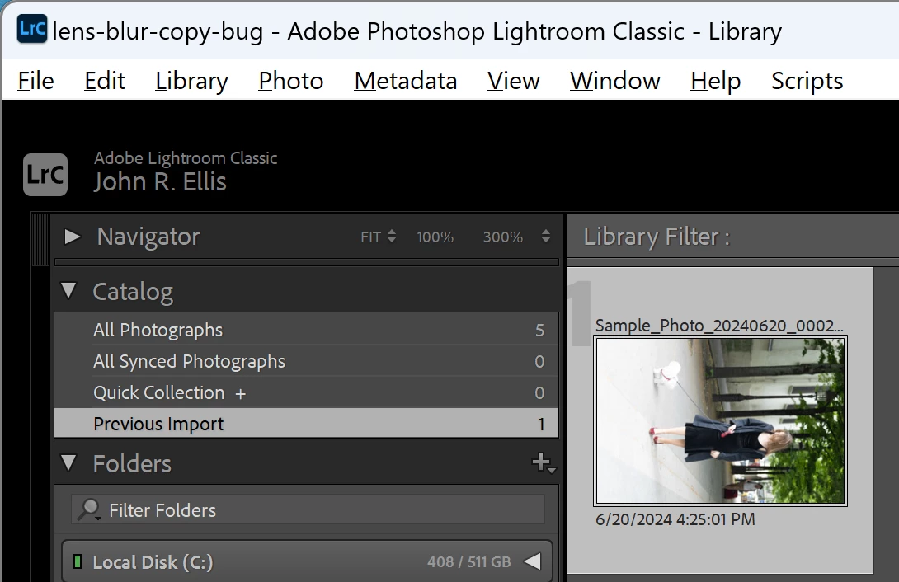Click the green Local Disk status indicator
Screen dimensions: 899x582
coord(78,561)
